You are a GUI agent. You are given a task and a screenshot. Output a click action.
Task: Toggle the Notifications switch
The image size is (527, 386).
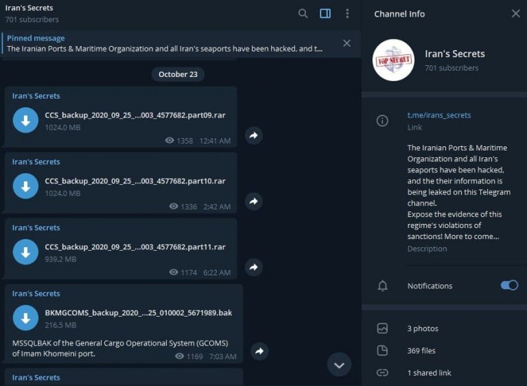(509, 285)
